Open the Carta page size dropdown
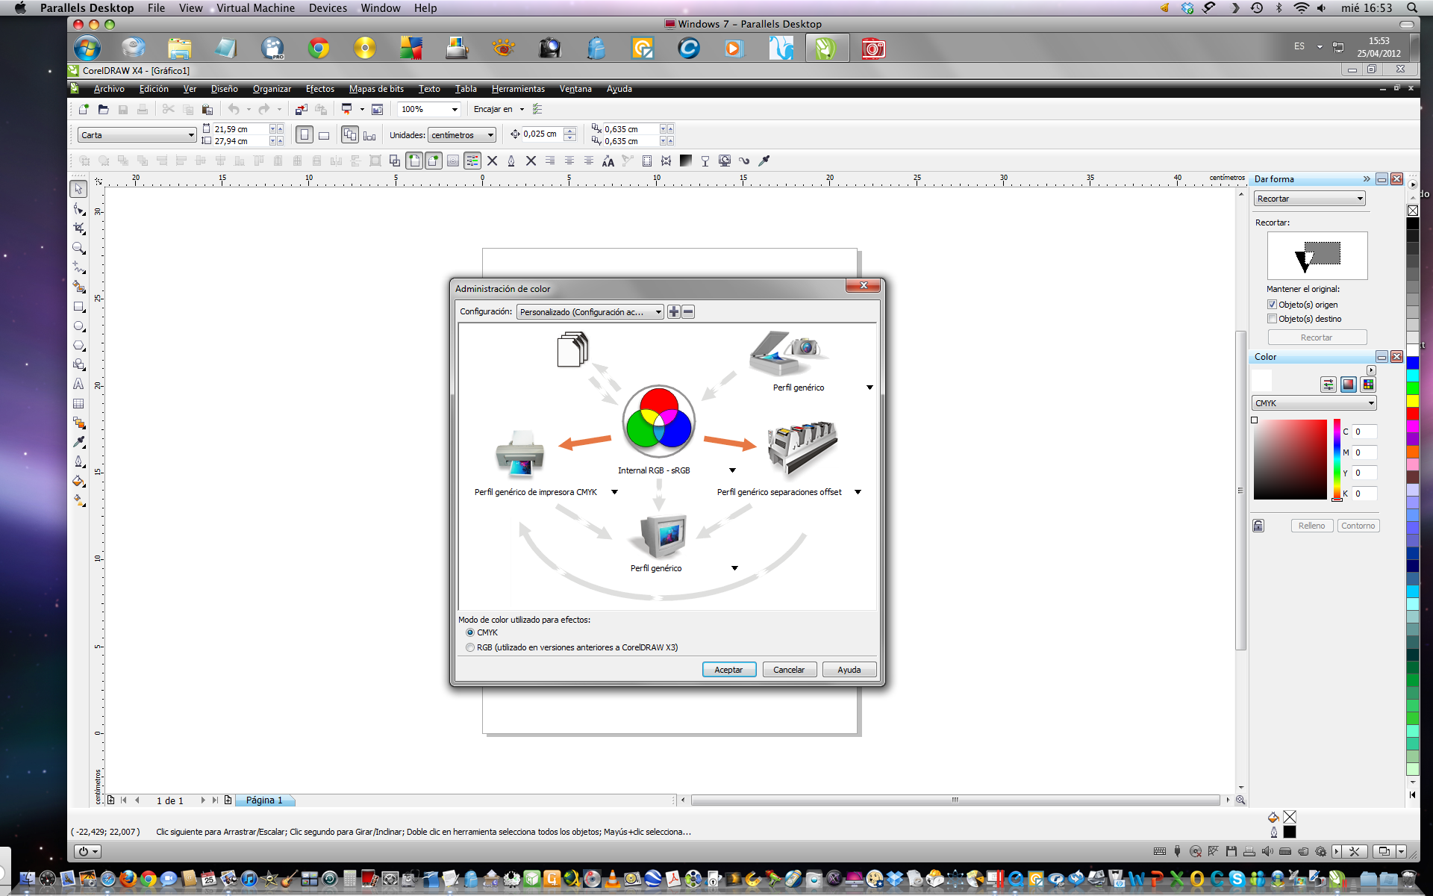 pyautogui.click(x=137, y=135)
